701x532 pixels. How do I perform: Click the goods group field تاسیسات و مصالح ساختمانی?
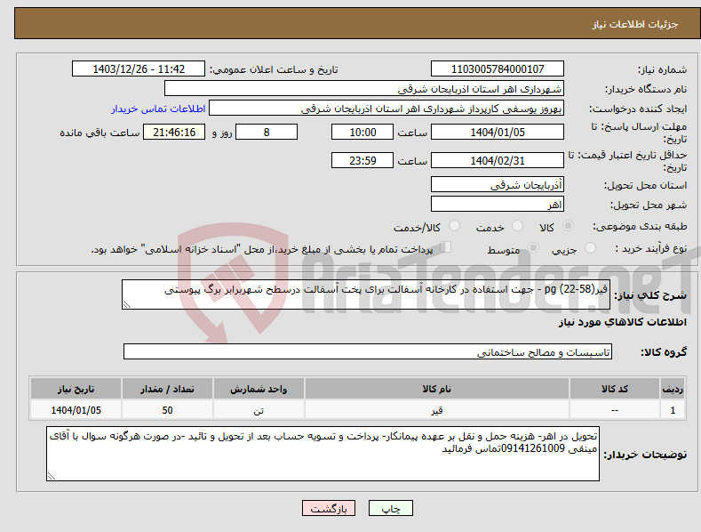tap(368, 352)
